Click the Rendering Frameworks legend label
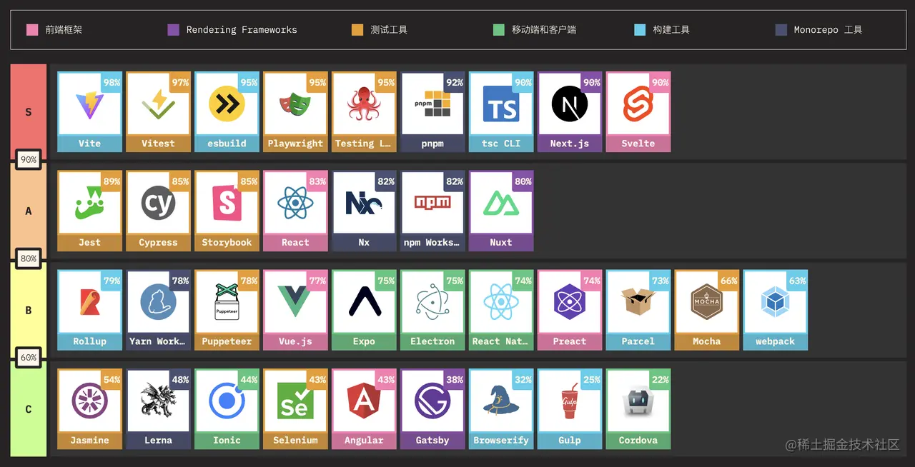The image size is (915, 467). tap(242, 30)
